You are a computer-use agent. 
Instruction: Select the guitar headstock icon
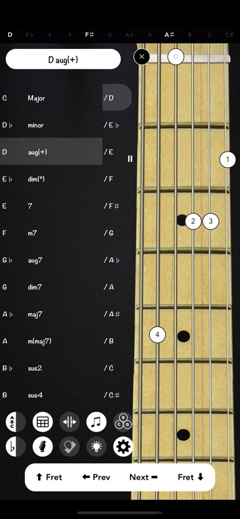coord(43,446)
